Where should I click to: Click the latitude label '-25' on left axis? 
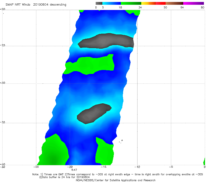[x=3, y=45]
